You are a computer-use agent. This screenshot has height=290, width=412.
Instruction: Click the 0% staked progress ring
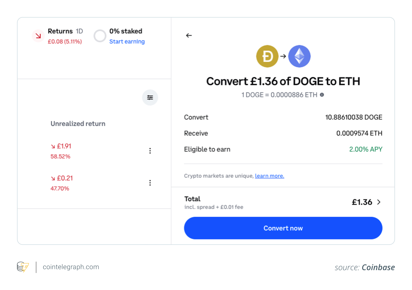click(x=100, y=36)
